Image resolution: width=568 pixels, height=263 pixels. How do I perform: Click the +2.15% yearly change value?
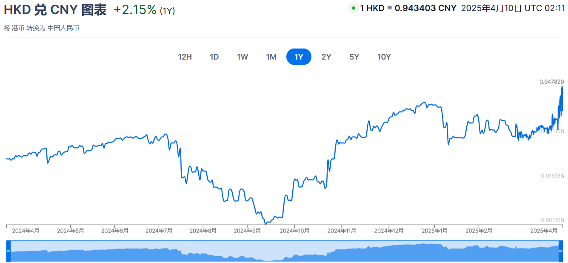pyautogui.click(x=134, y=10)
